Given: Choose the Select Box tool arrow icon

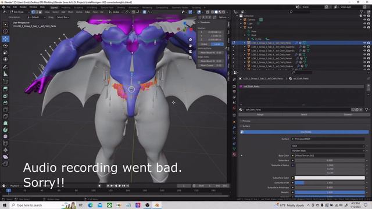Looking at the screenshot, I should pyautogui.click(x=5, y=24).
